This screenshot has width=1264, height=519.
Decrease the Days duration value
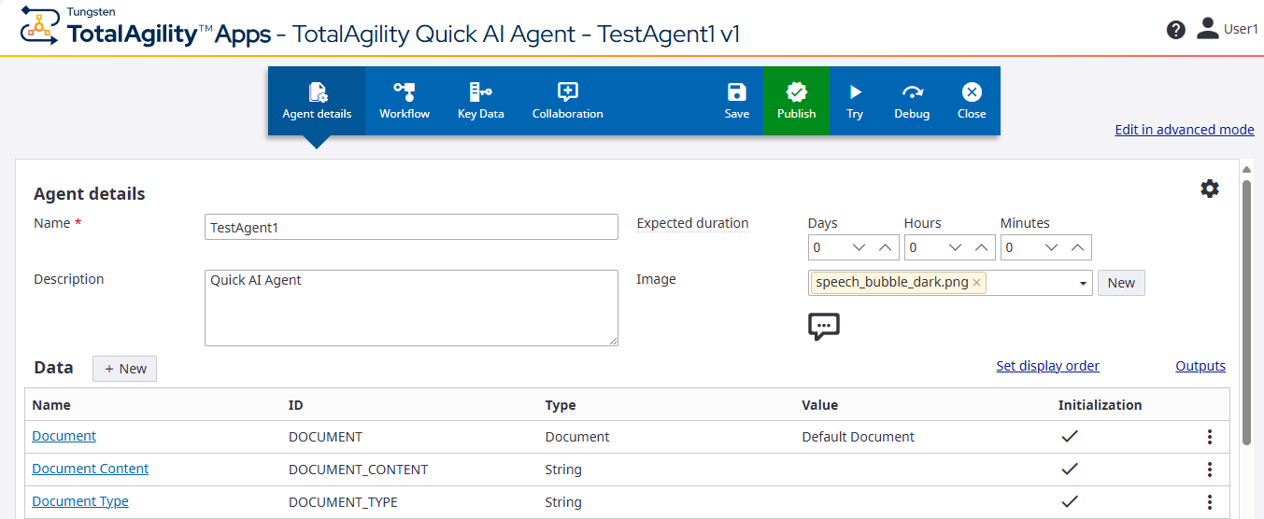pos(860,247)
